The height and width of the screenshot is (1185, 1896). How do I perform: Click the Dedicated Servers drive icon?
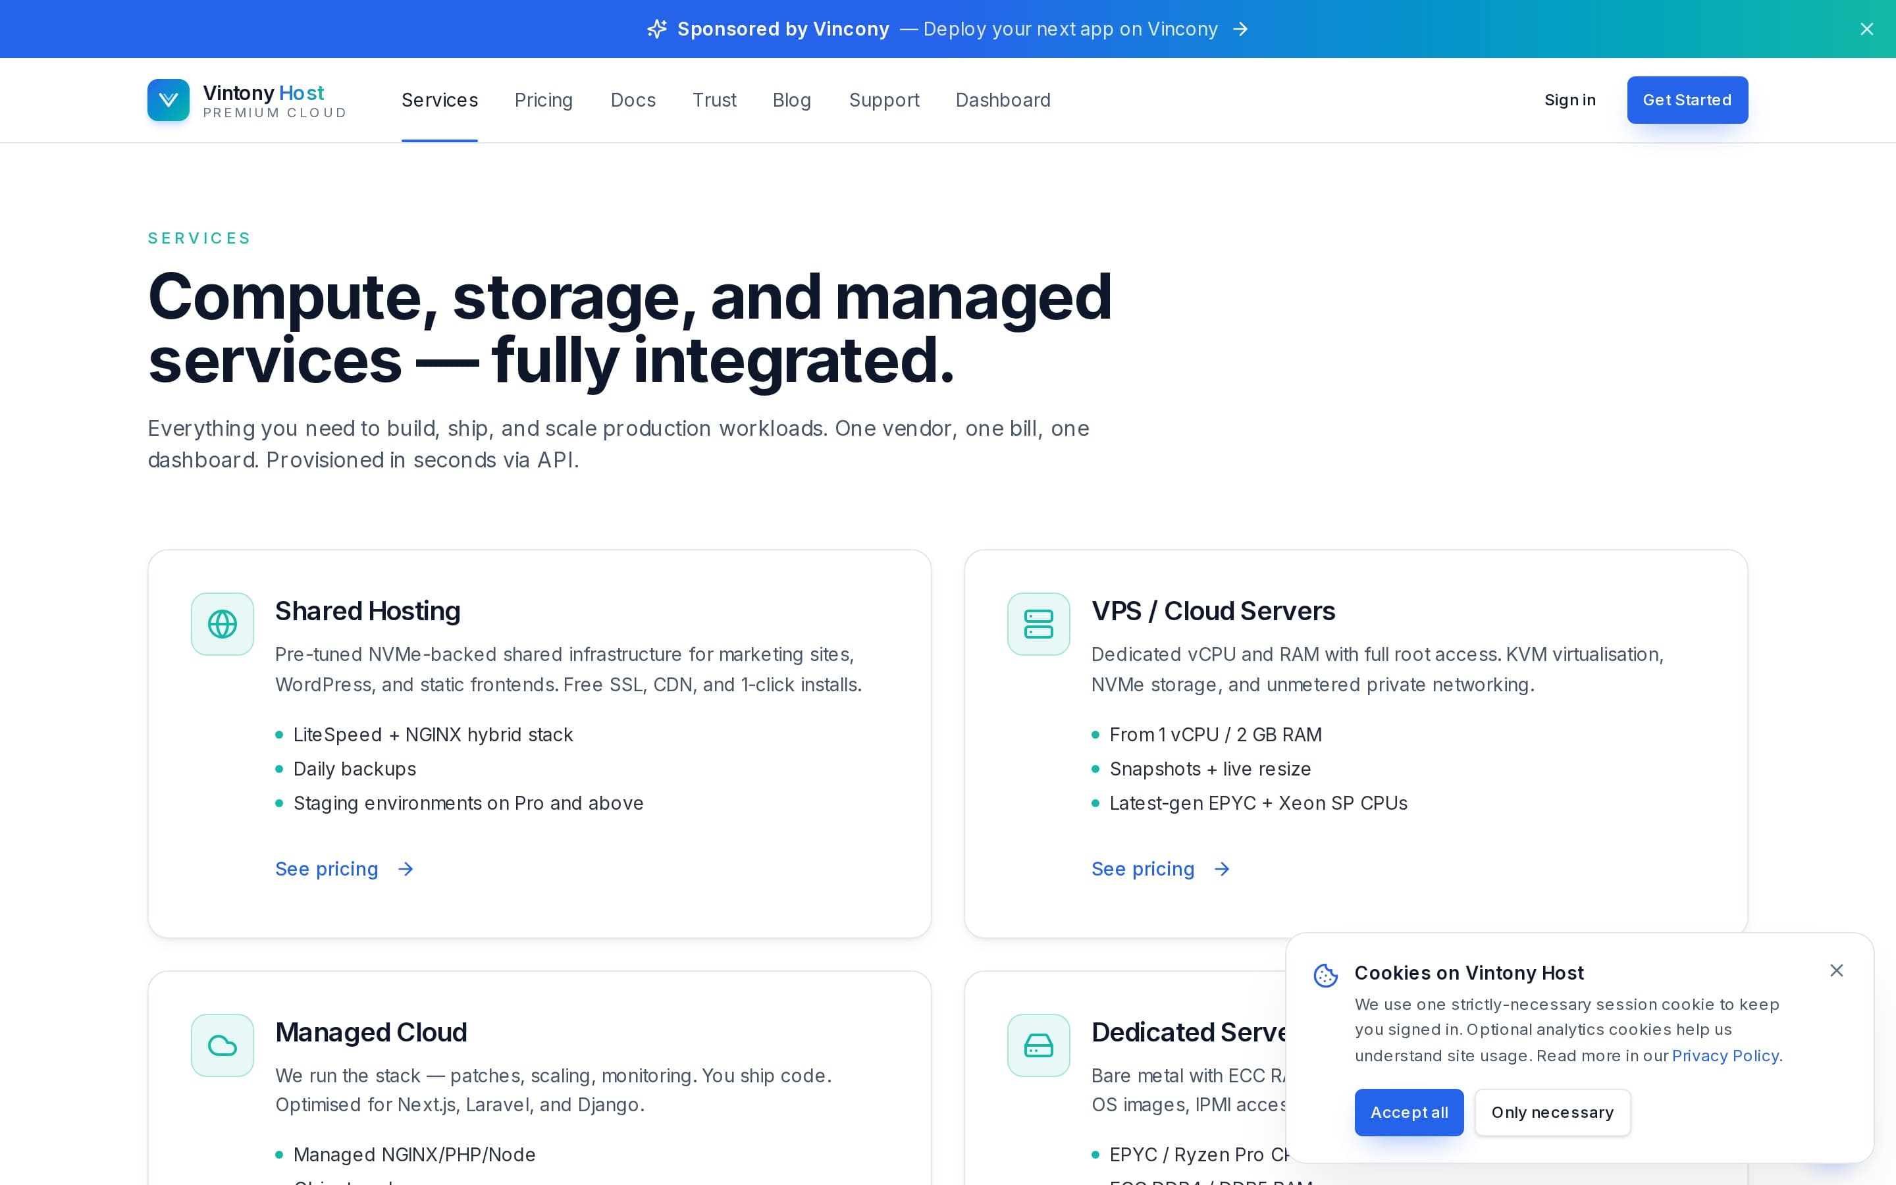1039,1045
